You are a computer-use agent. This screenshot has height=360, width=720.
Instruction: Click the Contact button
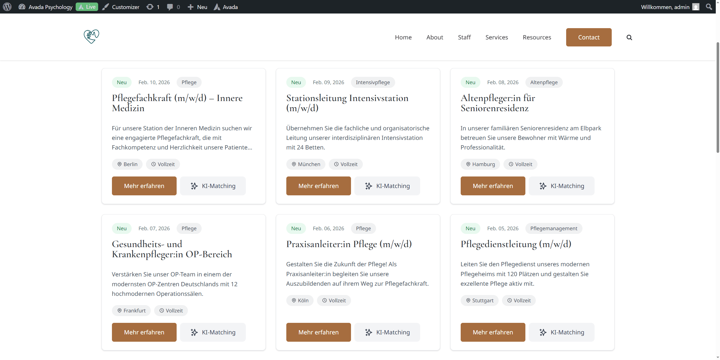pos(589,37)
